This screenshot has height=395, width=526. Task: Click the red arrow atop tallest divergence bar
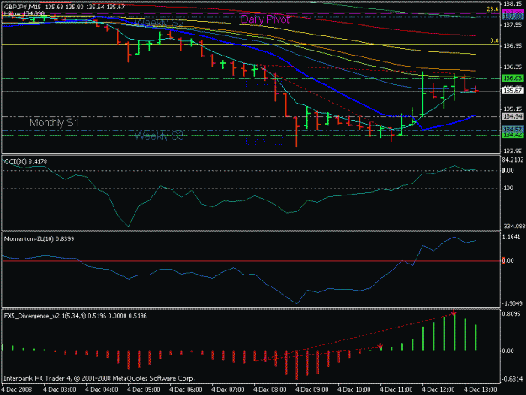[x=454, y=312]
